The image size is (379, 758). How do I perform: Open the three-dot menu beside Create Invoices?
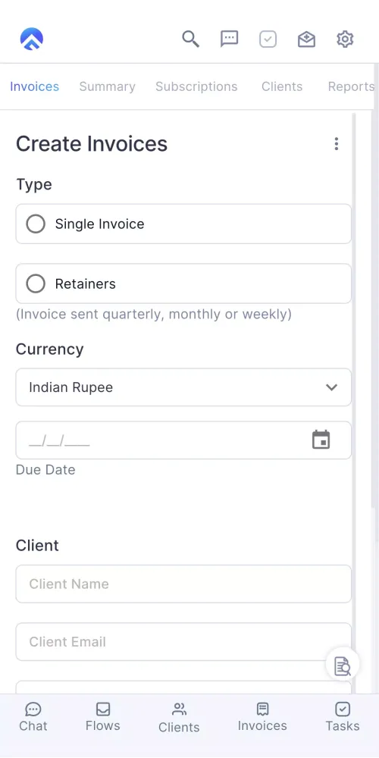(337, 143)
